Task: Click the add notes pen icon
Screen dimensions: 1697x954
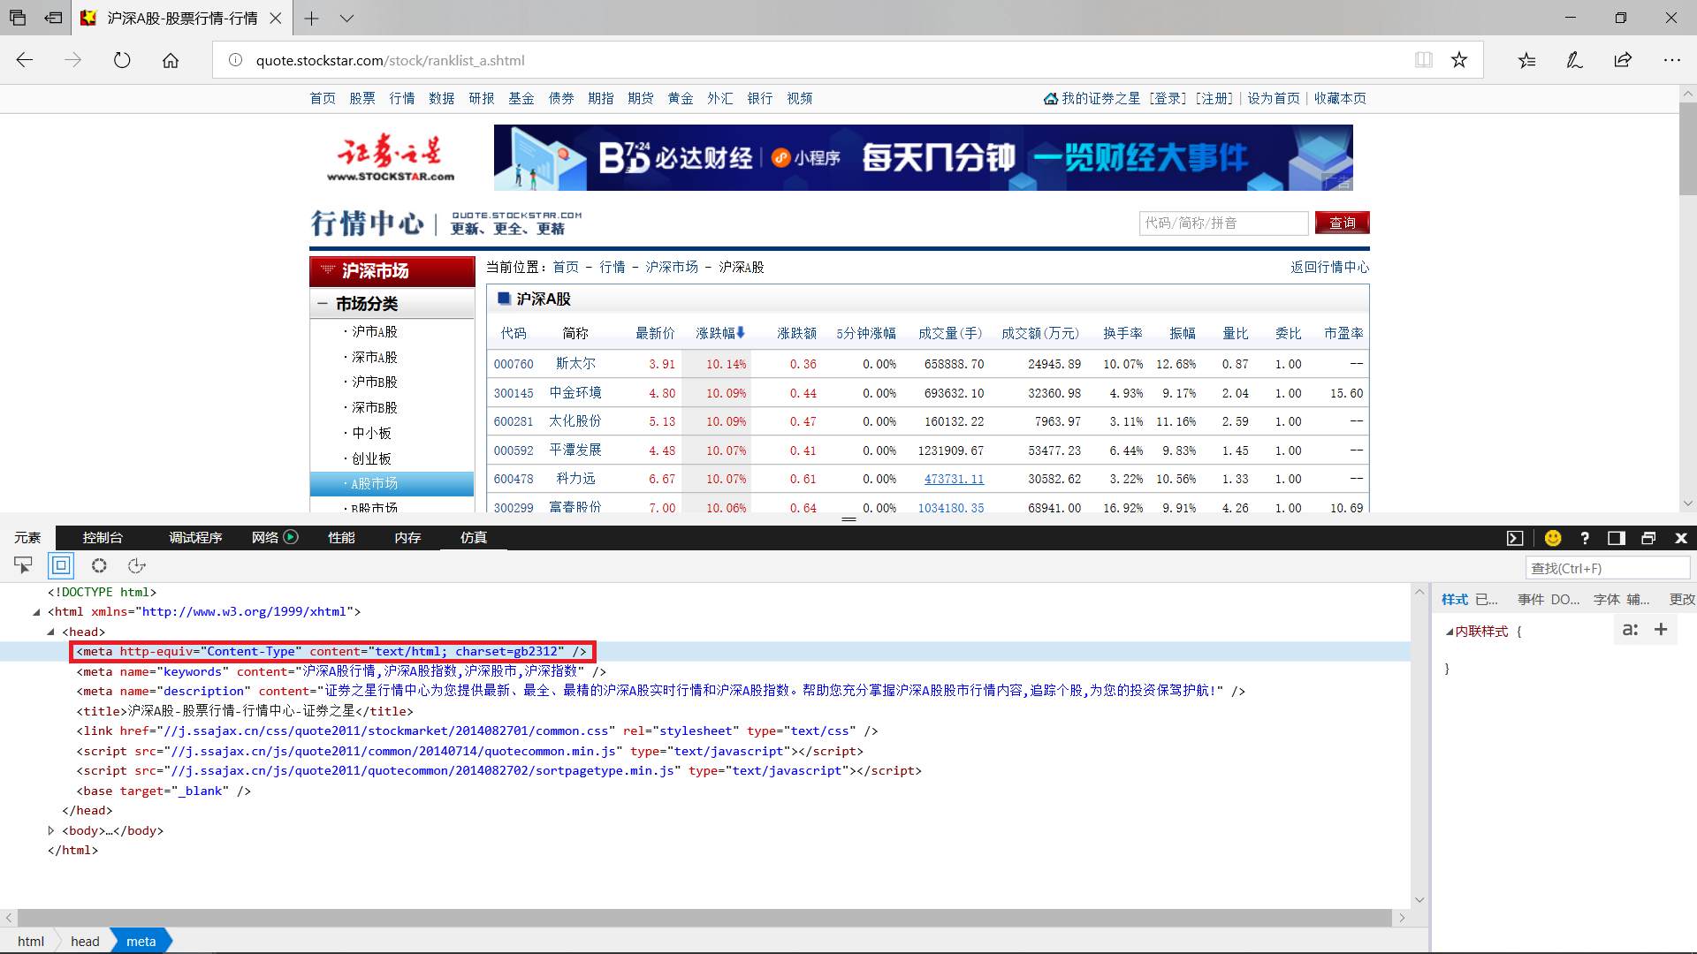Action: pyautogui.click(x=1575, y=60)
